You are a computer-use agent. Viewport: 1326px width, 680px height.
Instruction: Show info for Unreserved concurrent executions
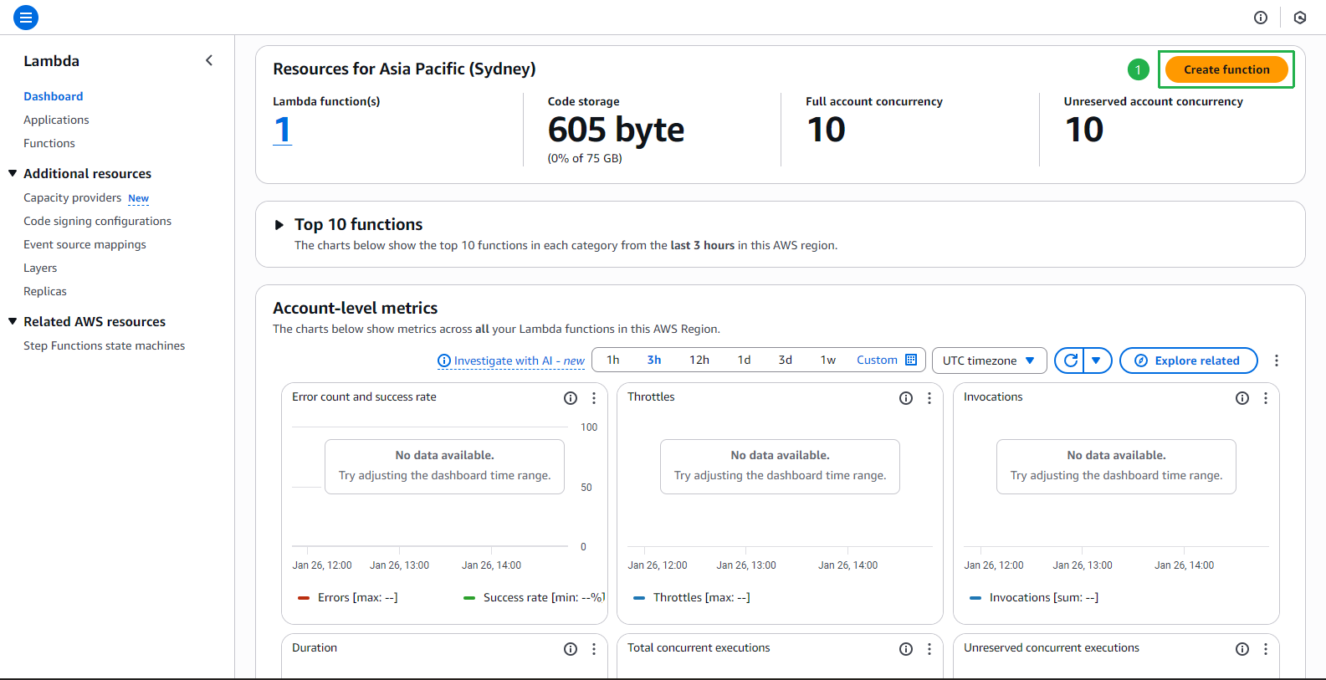pyautogui.click(x=1242, y=649)
